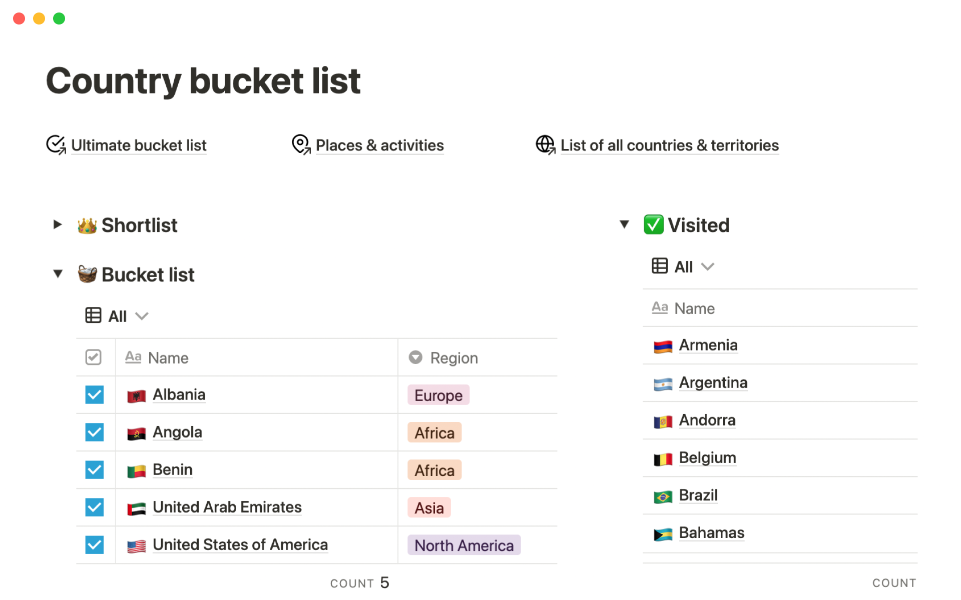Click the United States of America flag icon
Image resolution: width=961 pixels, height=600 pixels.
[x=136, y=545]
